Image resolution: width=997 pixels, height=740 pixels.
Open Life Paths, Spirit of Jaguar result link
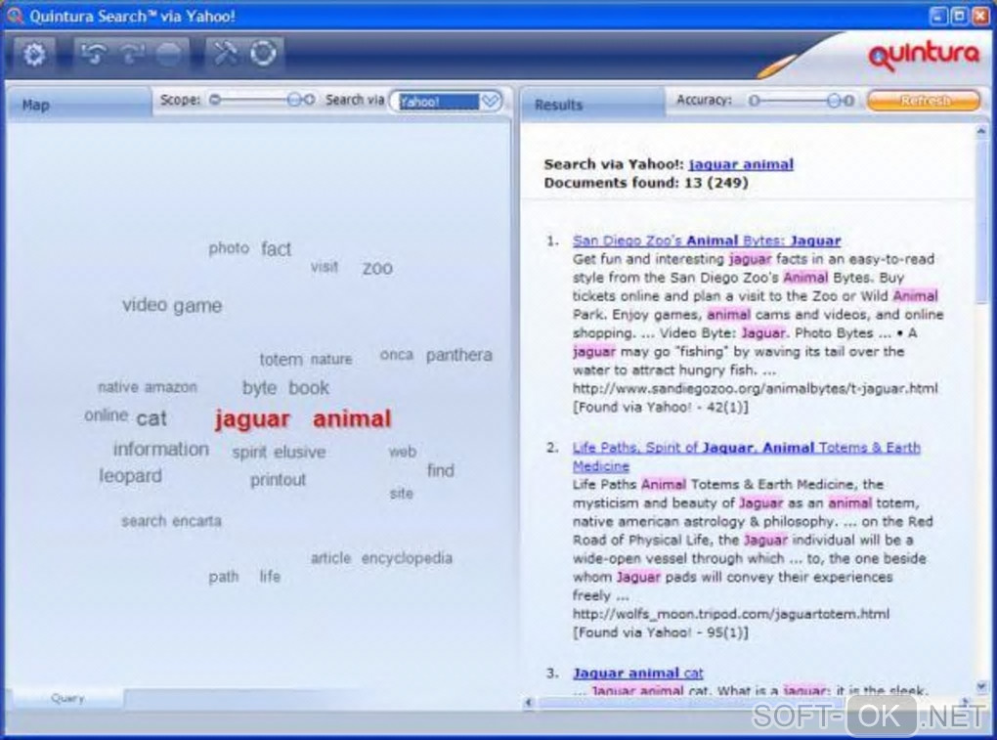click(x=746, y=457)
